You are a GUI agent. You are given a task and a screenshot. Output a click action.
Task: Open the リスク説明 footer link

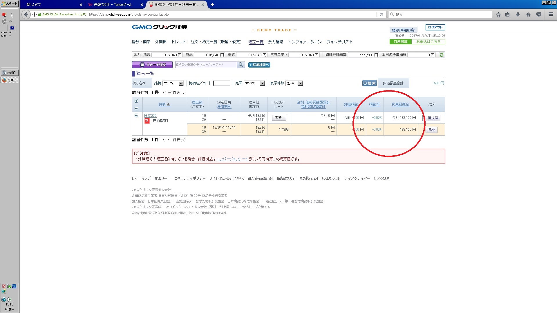[381, 178]
